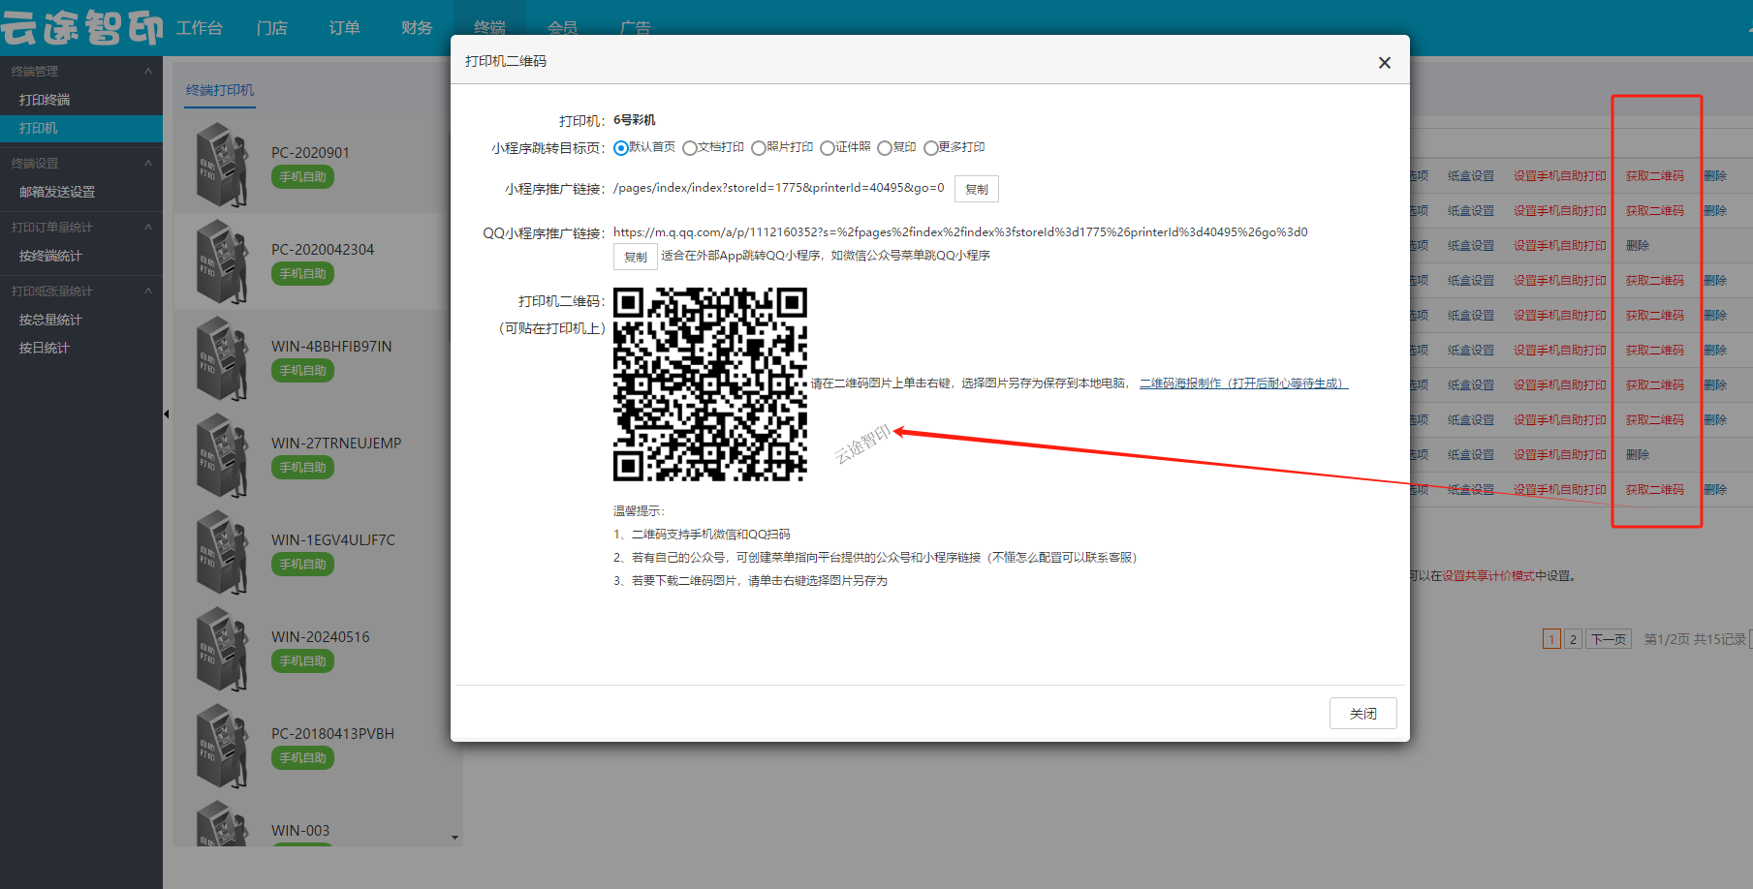This screenshot has height=889, width=1753.
Task: Collapse the 打印订单量统计 sidebar section
Action: coord(148,227)
